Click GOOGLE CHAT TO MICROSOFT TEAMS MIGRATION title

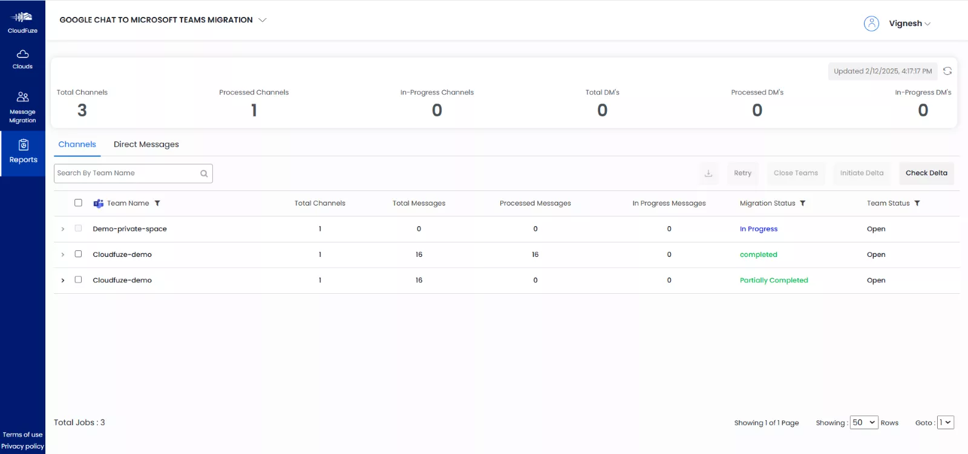tap(156, 20)
